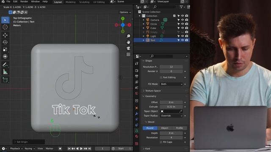Open the outliner filter funnel
Screen dimensions: 271x152
point(181,7)
